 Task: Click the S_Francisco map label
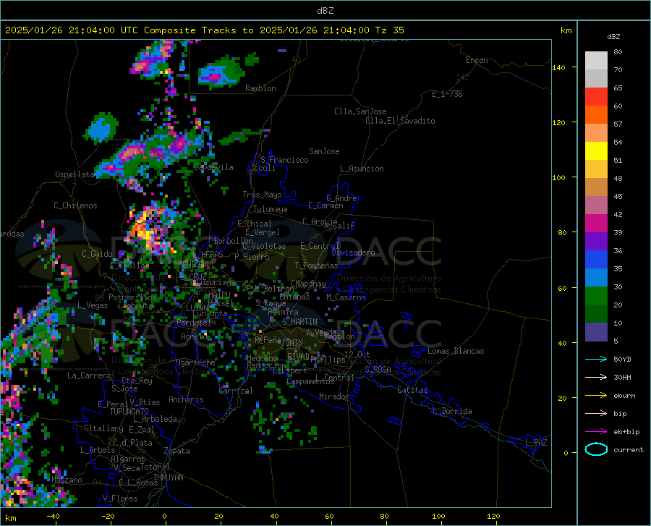284,160
